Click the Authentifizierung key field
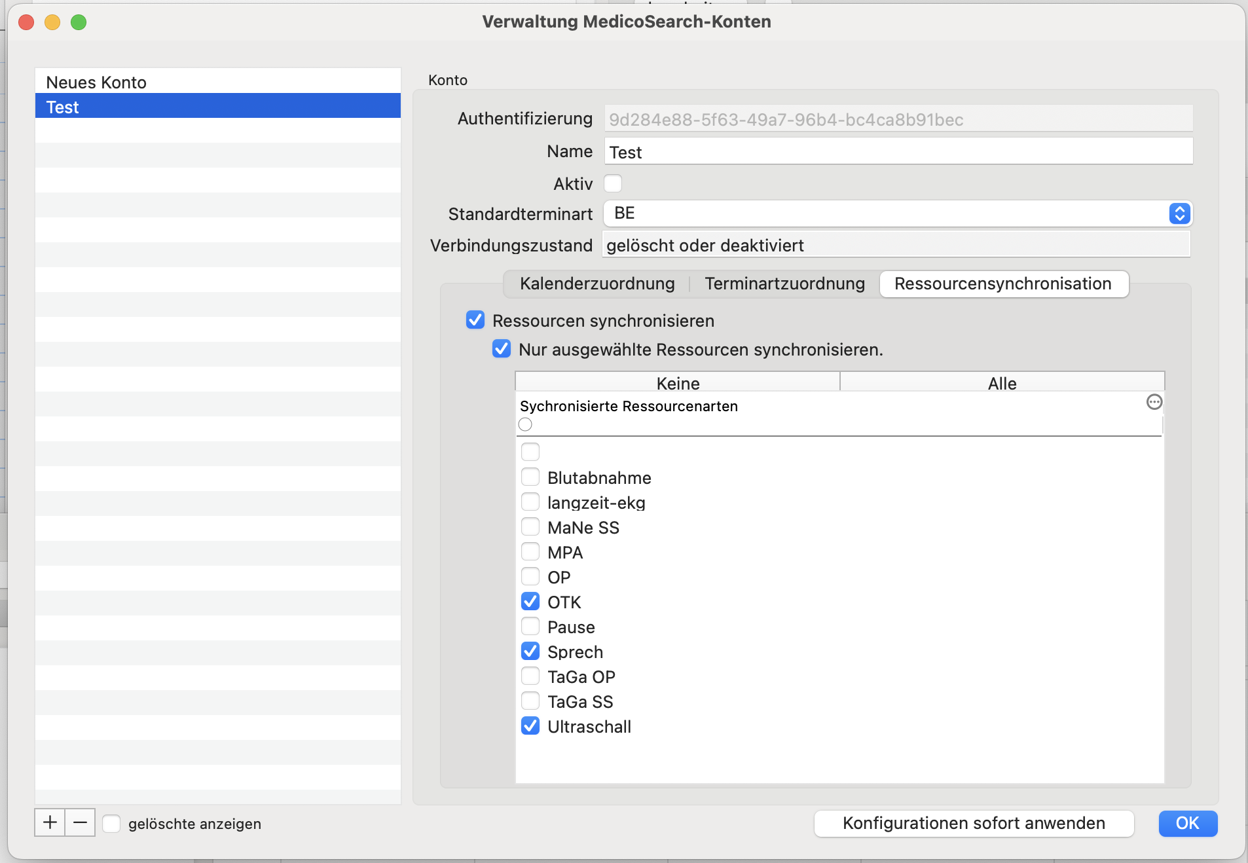1248x863 pixels. tap(898, 119)
